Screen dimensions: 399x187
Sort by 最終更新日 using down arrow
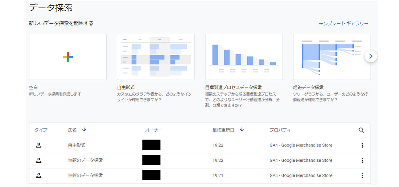(x=242, y=130)
